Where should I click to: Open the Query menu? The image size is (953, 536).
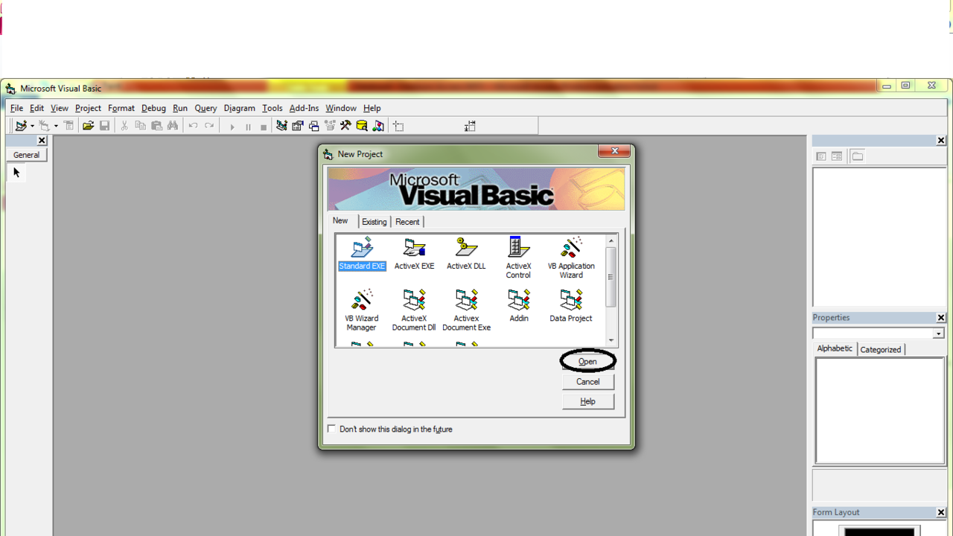tap(205, 108)
